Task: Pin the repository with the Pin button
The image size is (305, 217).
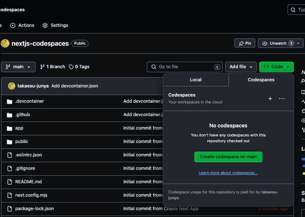Action: coord(245,43)
